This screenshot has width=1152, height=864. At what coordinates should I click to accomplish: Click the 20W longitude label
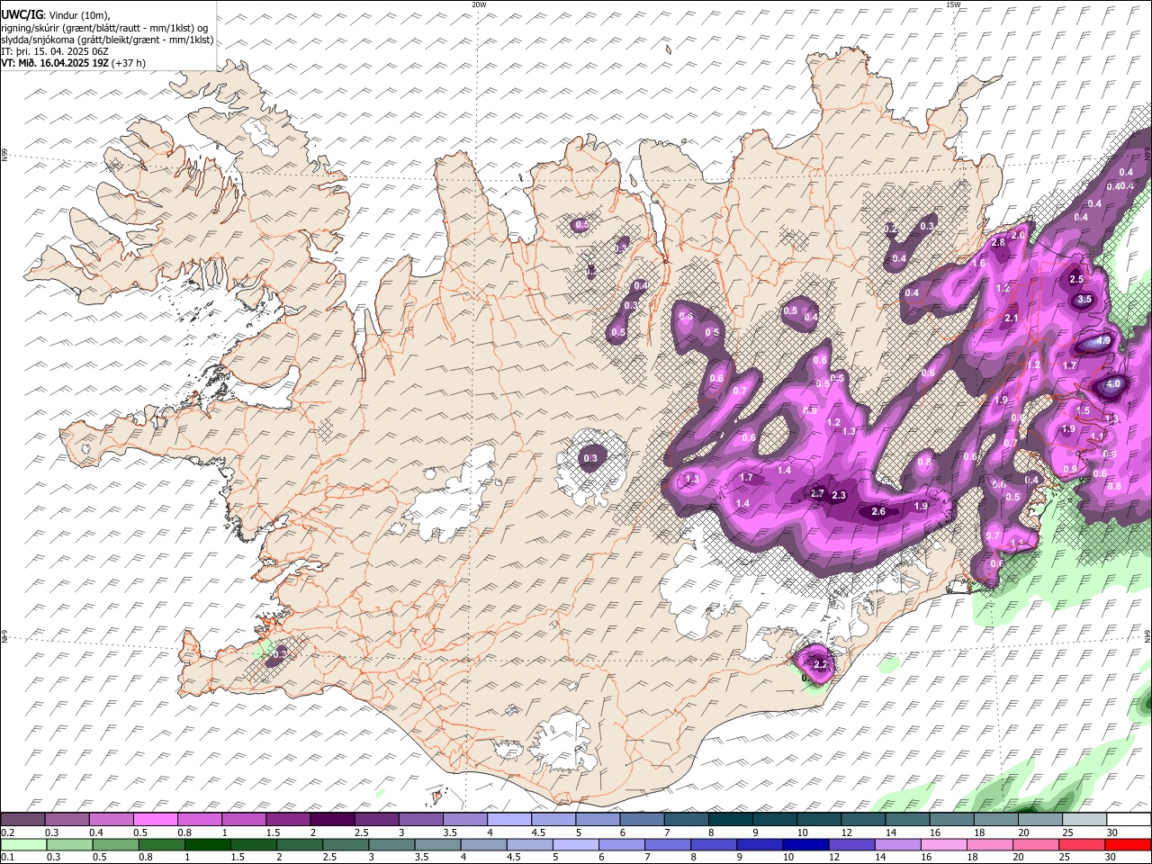click(479, 4)
